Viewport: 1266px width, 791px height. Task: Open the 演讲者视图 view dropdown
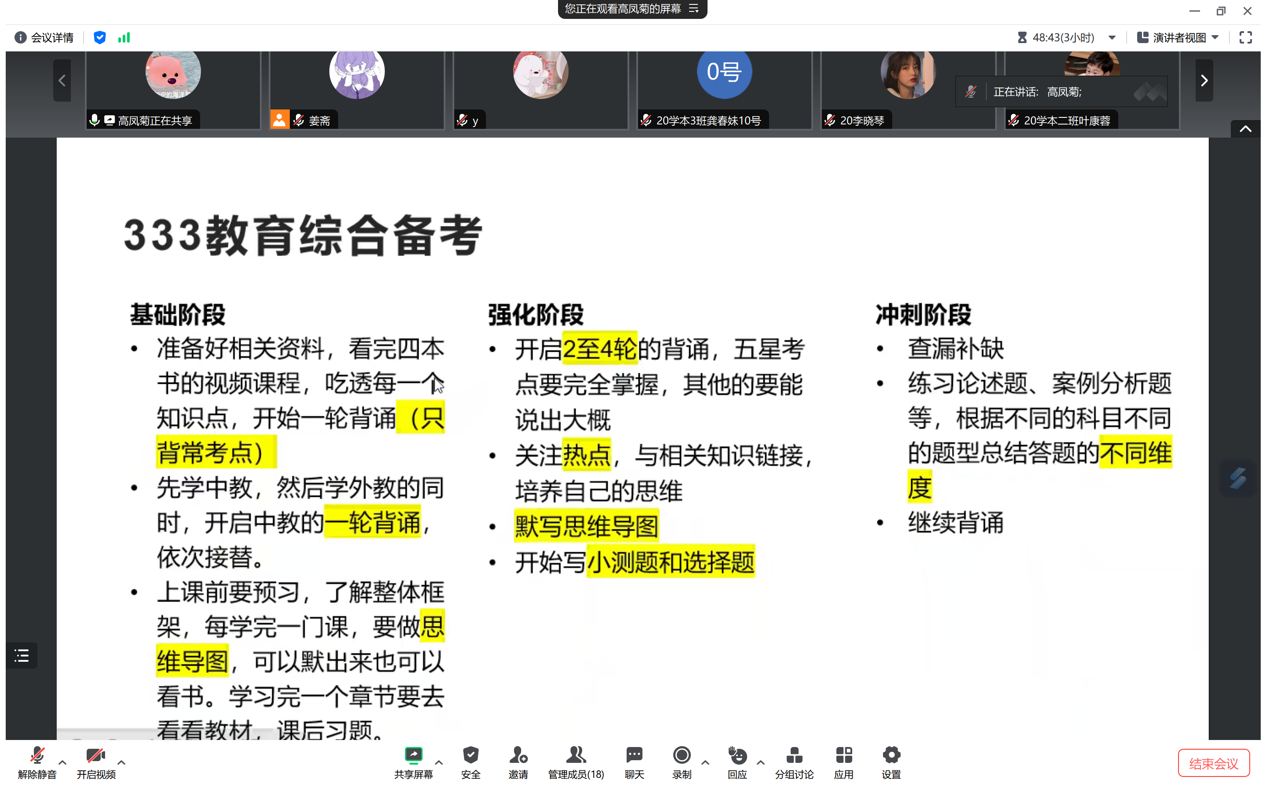(1178, 38)
